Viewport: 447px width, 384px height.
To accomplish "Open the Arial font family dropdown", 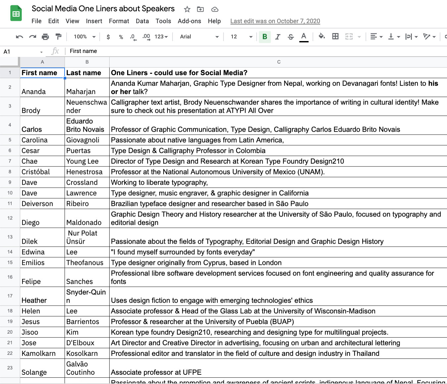I will (199, 37).
